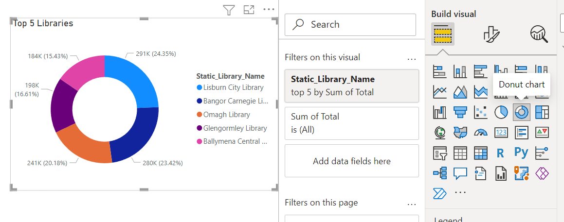Viewport: 564px width, 222px height.
Task: Open Focus mode for the donut visual
Action: (249, 9)
